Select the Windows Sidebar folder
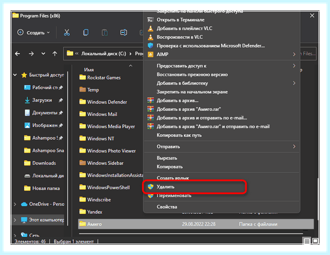The height and width of the screenshot is (255, 330). pos(101,163)
